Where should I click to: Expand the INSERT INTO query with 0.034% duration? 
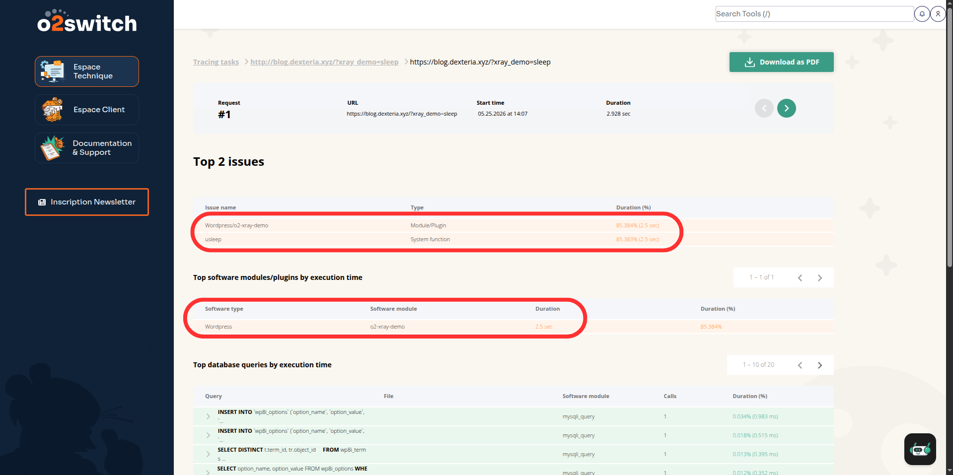pyautogui.click(x=208, y=416)
